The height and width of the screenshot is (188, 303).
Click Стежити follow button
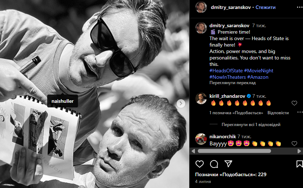tap(266, 7)
